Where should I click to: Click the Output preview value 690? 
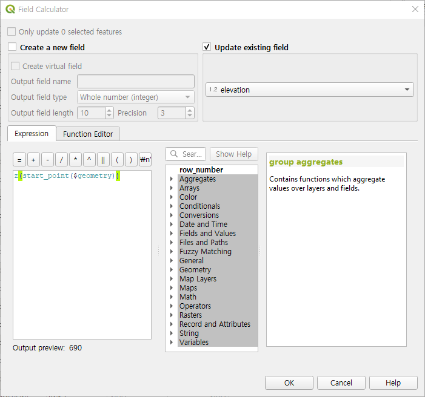(75, 348)
